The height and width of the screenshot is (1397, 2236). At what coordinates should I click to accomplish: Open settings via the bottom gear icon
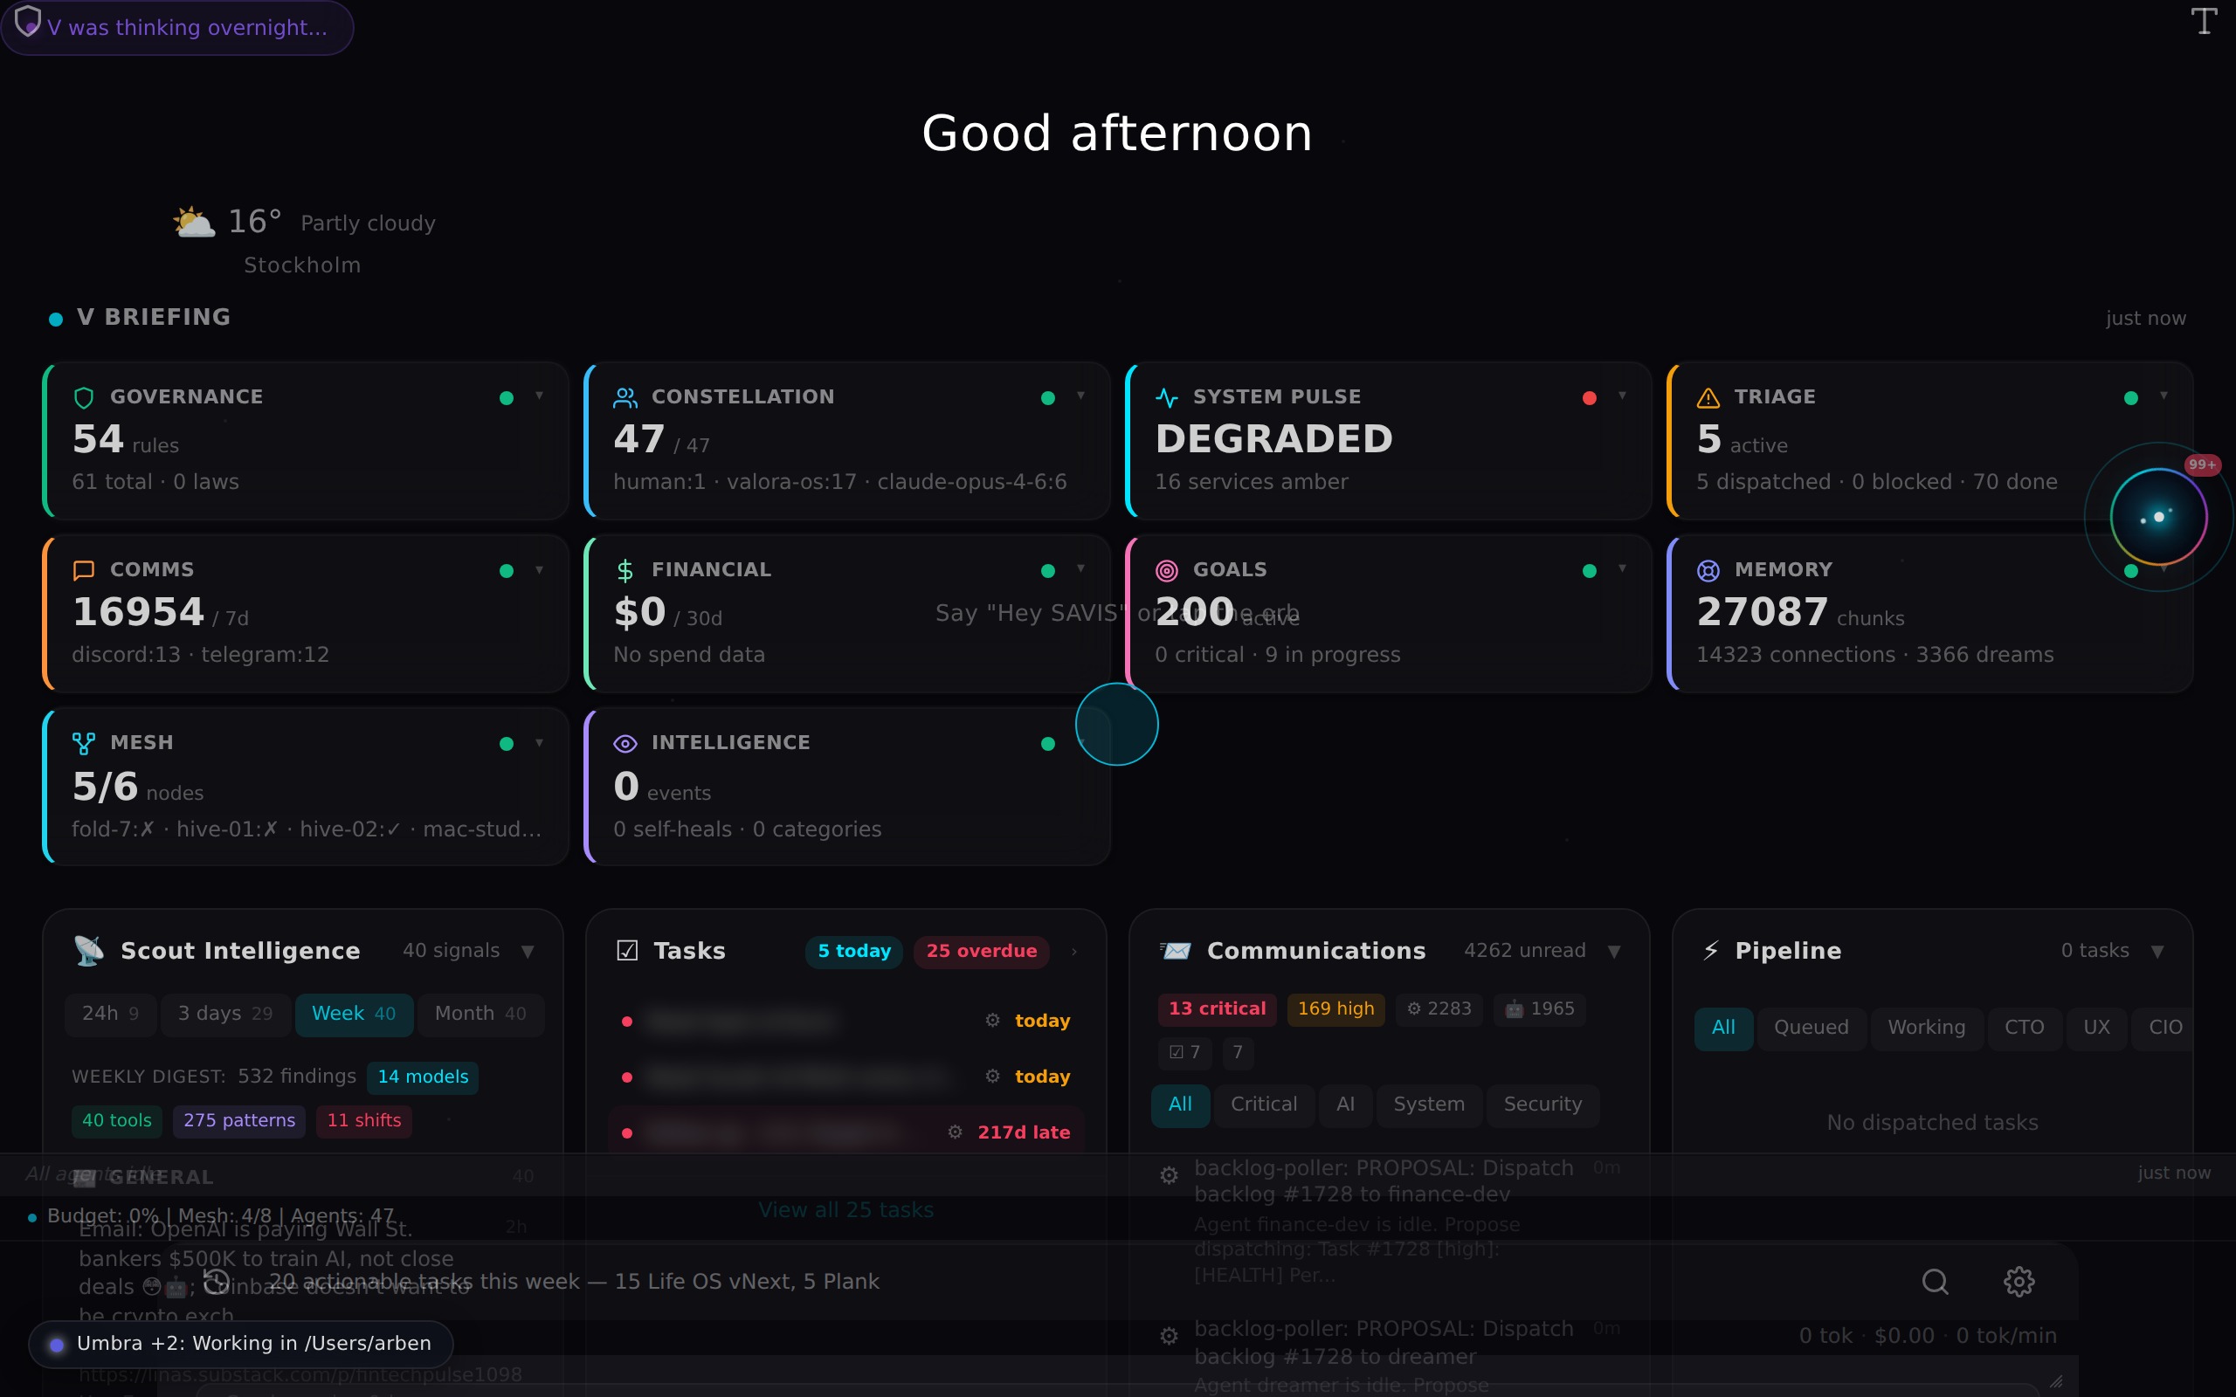[x=2019, y=1282]
